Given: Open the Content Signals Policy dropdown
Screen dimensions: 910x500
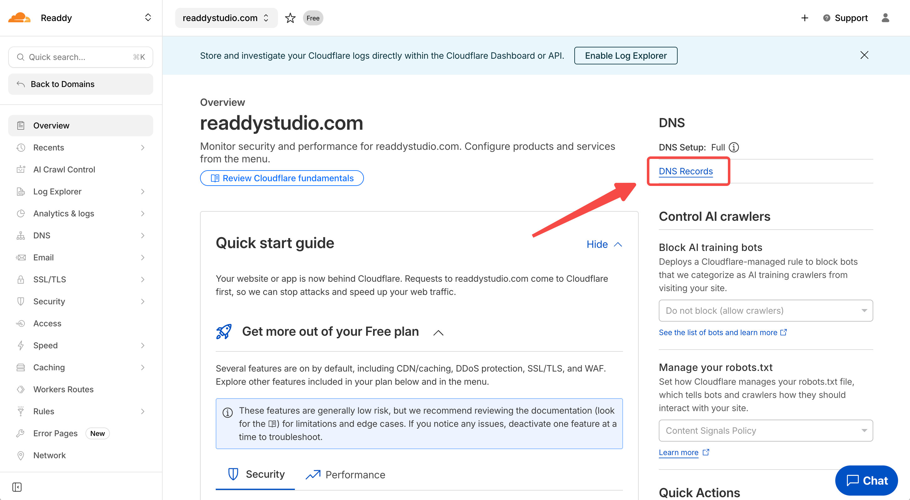Looking at the screenshot, I should tap(766, 430).
